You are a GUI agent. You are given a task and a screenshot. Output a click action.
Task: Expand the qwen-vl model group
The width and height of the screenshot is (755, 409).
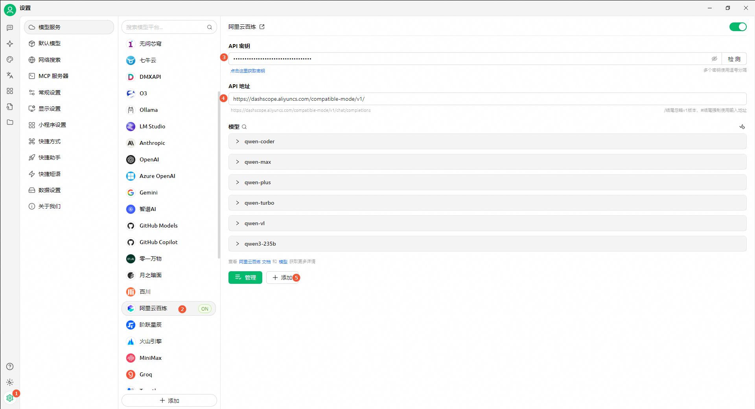(x=487, y=223)
